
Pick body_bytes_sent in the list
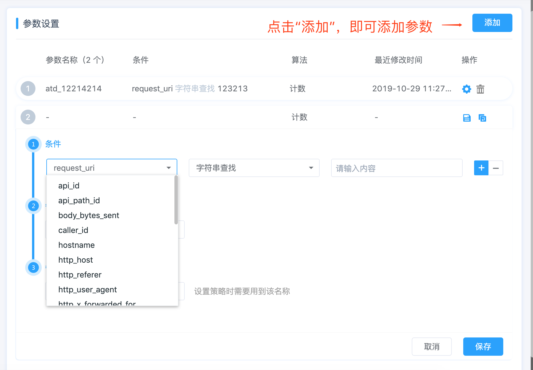[112, 215]
